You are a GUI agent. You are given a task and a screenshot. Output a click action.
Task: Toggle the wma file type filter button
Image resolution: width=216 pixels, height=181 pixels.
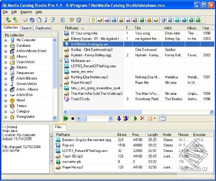pyautogui.click(x=107, y=20)
